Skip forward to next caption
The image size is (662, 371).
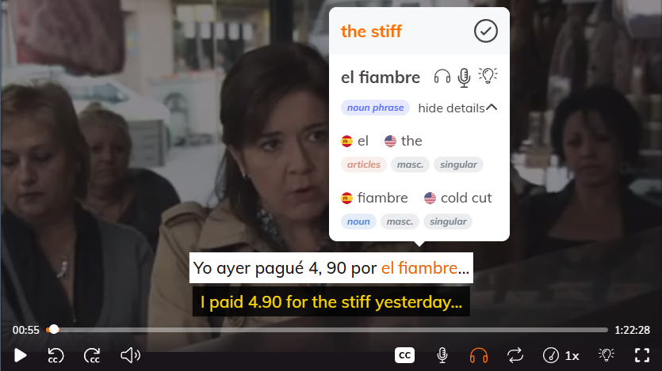click(92, 355)
